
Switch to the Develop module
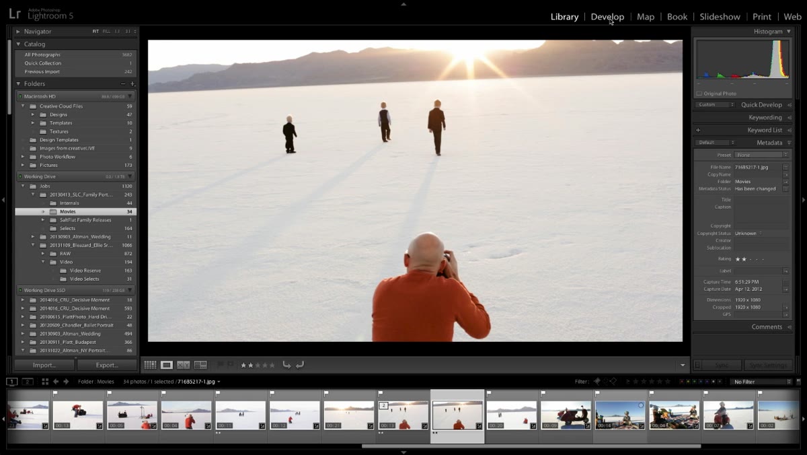[x=607, y=17]
